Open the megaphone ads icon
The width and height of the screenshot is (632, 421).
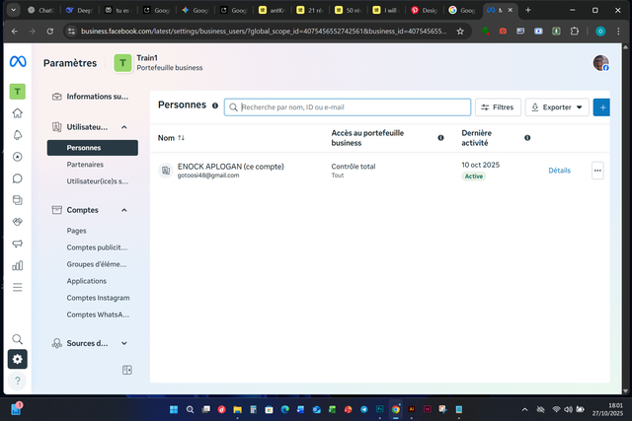point(17,244)
